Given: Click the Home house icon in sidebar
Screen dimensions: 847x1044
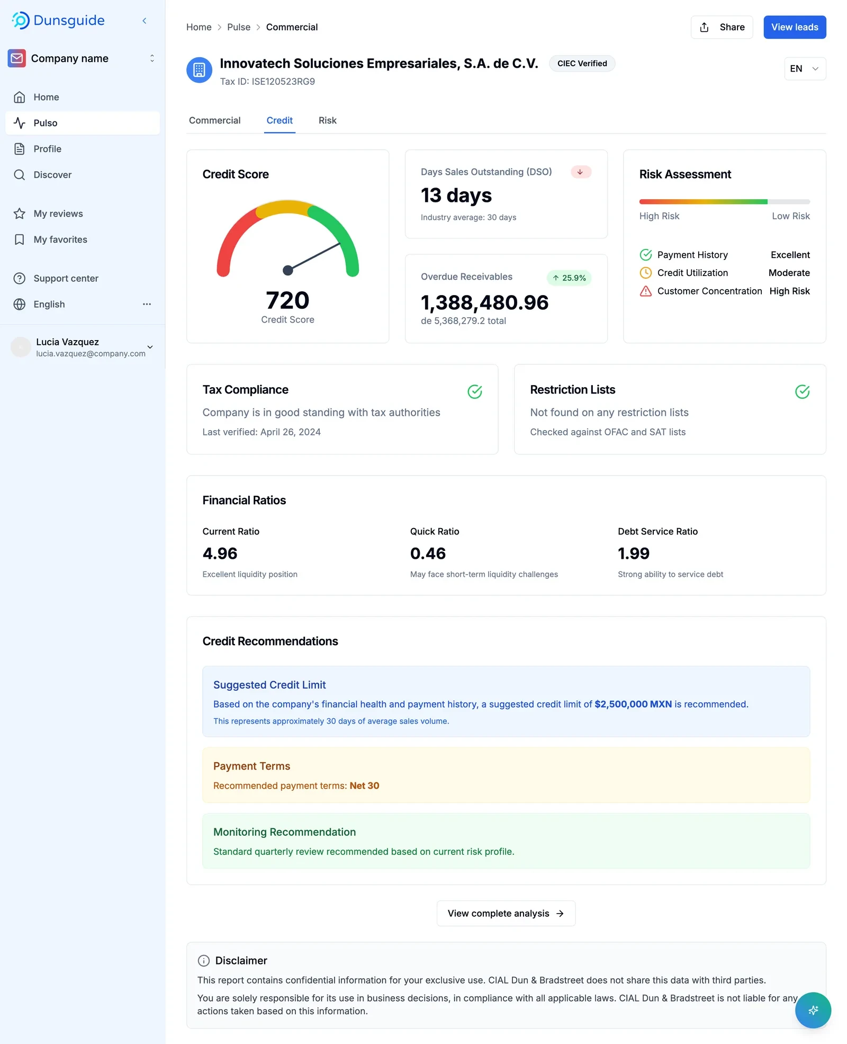Looking at the screenshot, I should pyautogui.click(x=20, y=97).
